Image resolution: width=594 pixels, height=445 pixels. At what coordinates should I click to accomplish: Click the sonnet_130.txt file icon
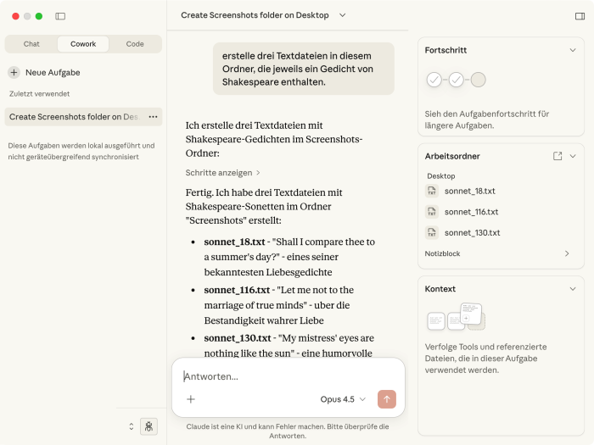(432, 232)
